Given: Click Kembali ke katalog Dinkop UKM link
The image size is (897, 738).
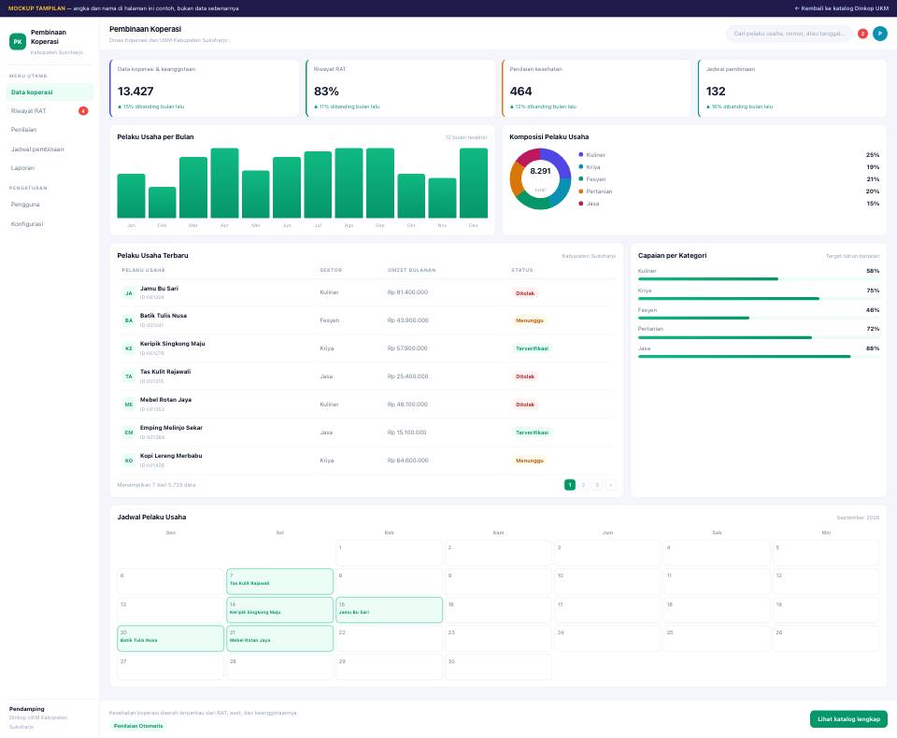Looking at the screenshot, I should pyautogui.click(x=841, y=8).
